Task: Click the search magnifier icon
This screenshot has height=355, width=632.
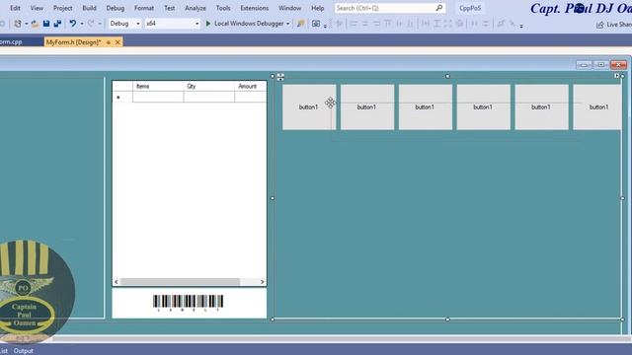Action: pyautogui.click(x=438, y=8)
